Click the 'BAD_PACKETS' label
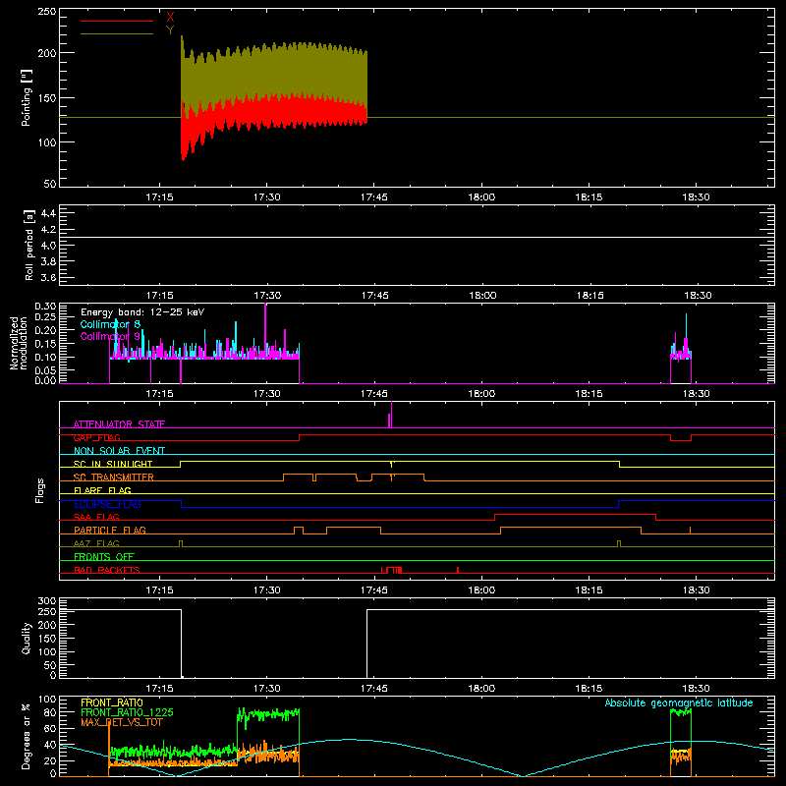The height and width of the screenshot is (786, 786). [x=107, y=570]
